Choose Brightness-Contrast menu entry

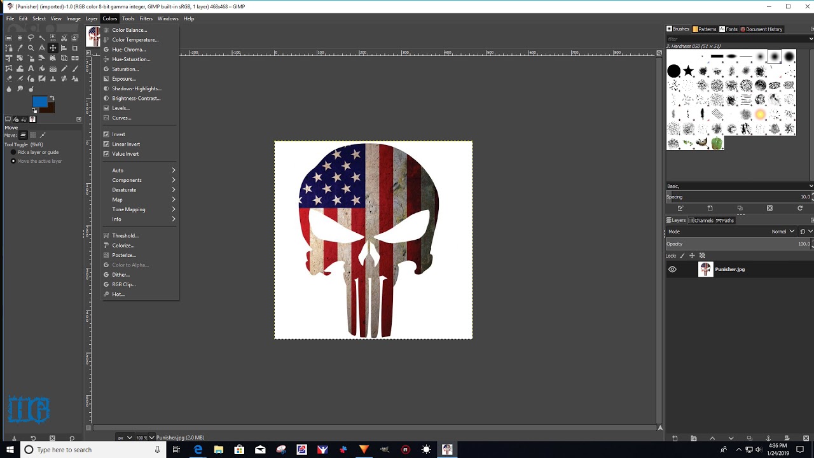click(140, 98)
